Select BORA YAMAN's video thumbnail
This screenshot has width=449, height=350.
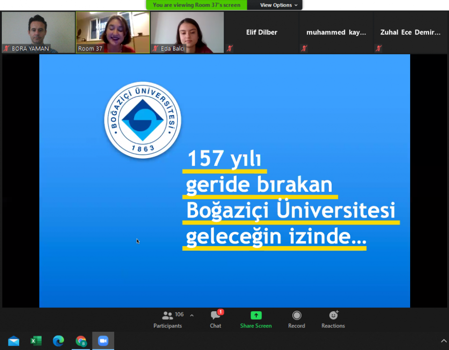38,32
